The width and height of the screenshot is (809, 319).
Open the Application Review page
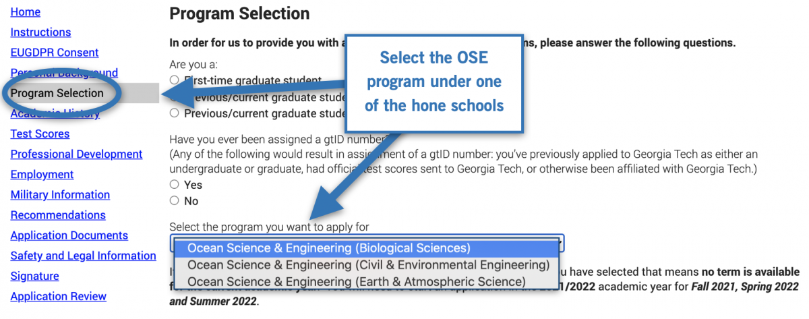click(x=58, y=296)
